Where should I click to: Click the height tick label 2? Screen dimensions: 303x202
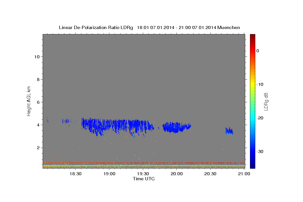click(38, 148)
